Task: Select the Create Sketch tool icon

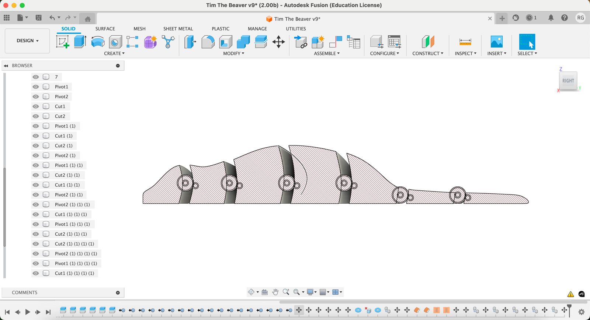Action: pyautogui.click(x=62, y=42)
